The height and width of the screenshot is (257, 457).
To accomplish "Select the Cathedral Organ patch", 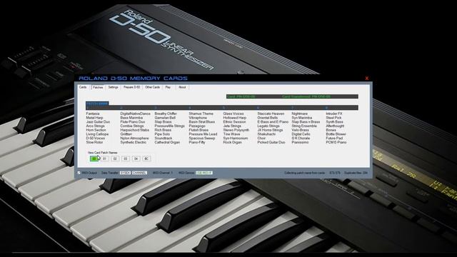I will click(167, 142).
